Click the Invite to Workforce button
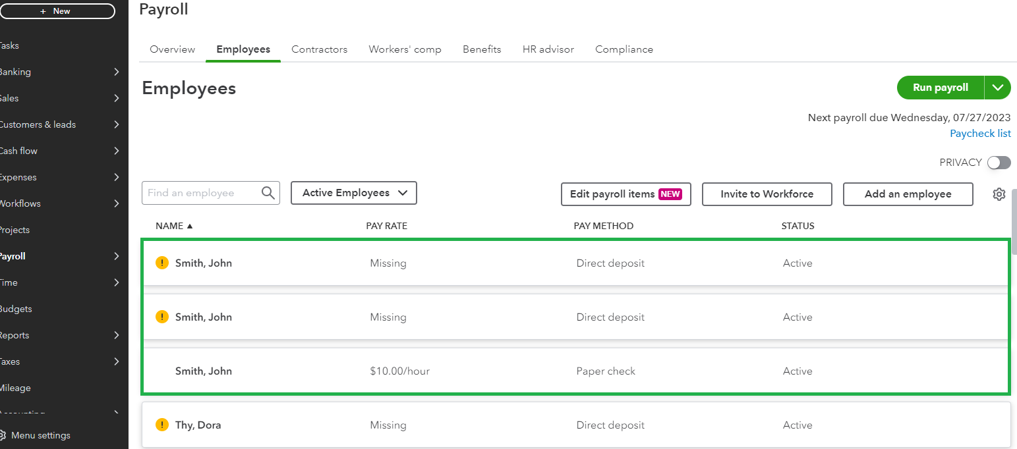Screen dimensions: 1017x449 coord(767,194)
